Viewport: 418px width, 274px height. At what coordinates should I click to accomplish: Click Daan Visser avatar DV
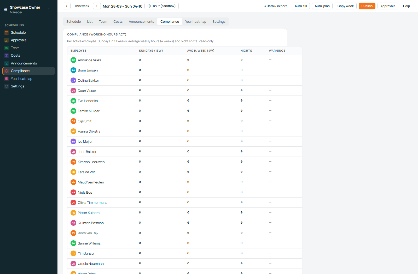(73, 91)
